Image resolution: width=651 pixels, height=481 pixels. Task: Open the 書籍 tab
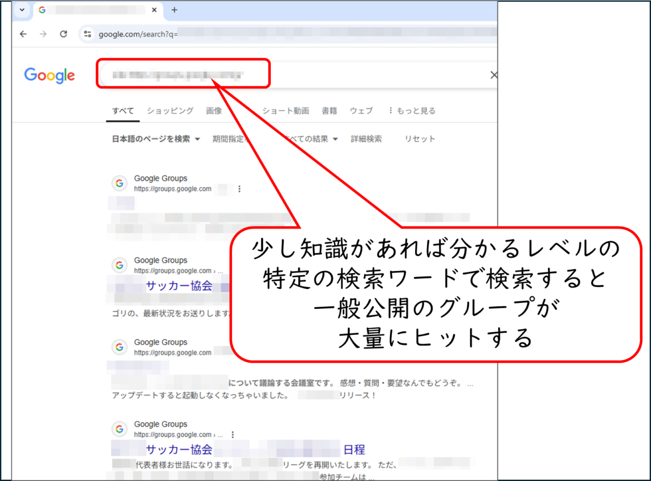329,111
